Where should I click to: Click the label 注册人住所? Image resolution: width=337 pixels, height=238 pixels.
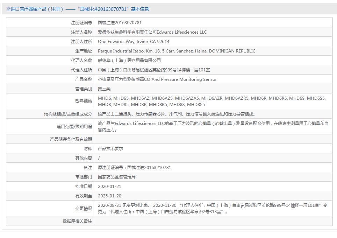[x=81, y=42]
